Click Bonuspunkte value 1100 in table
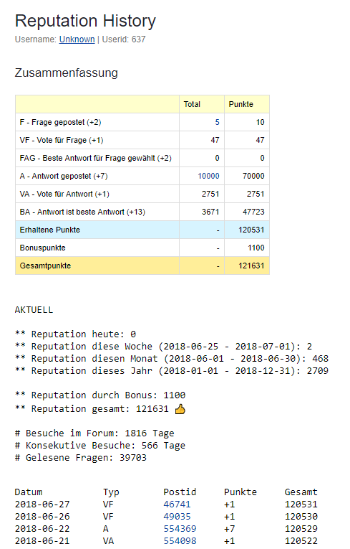Viewport: 350px width, 549px height. pyautogui.click(x=256, y=248)
